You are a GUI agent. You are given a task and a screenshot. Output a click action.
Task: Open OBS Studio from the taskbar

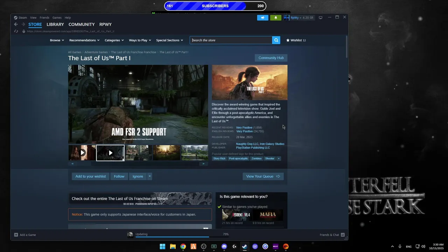[204, 246]
